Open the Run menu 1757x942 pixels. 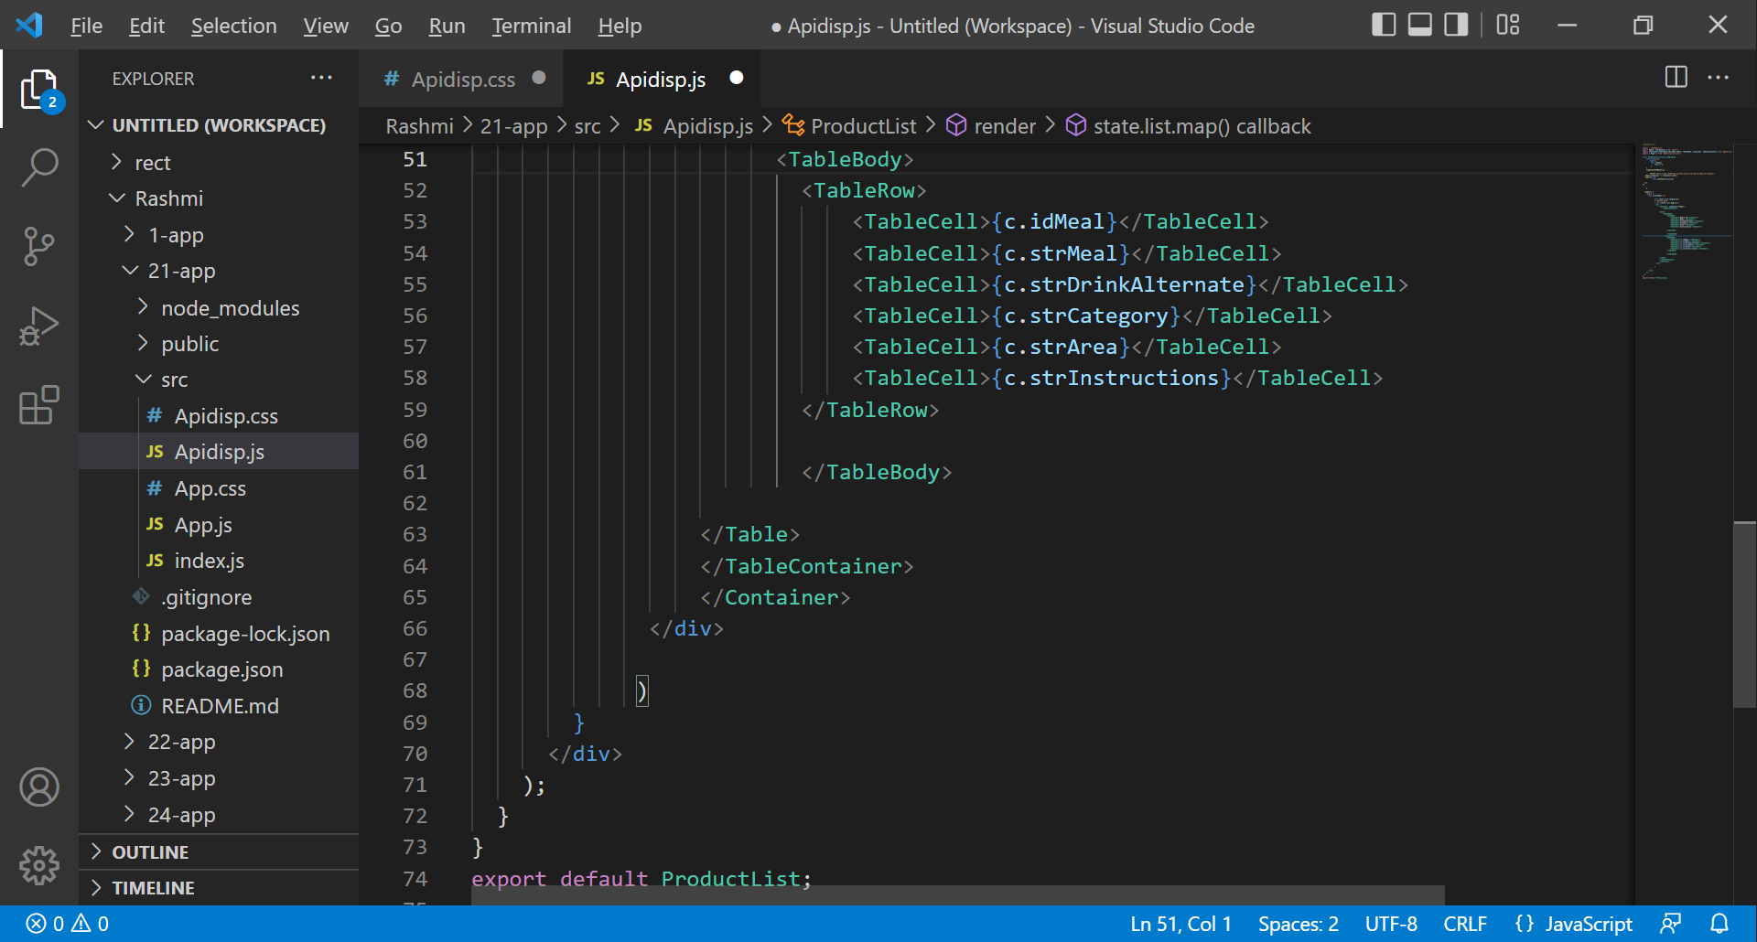(447, 26)
